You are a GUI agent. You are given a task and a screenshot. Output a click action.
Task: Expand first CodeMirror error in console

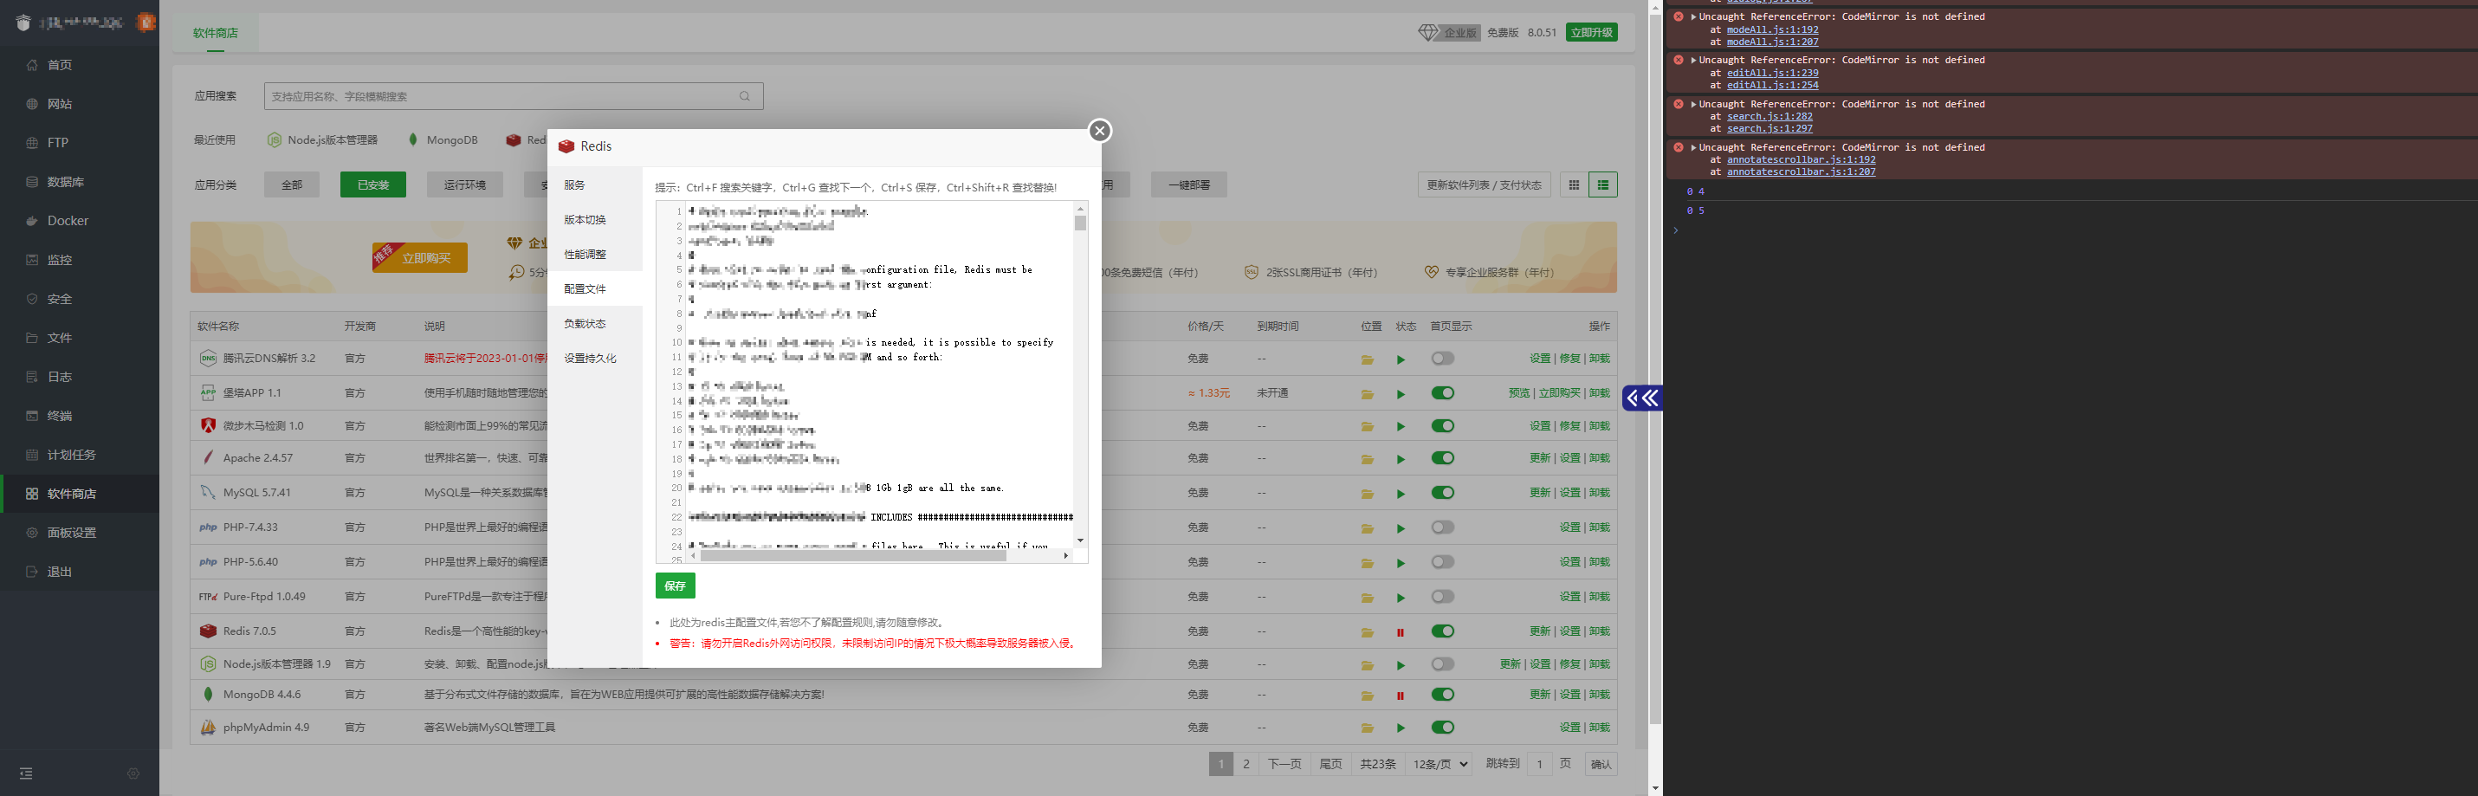coord(1693,16)
